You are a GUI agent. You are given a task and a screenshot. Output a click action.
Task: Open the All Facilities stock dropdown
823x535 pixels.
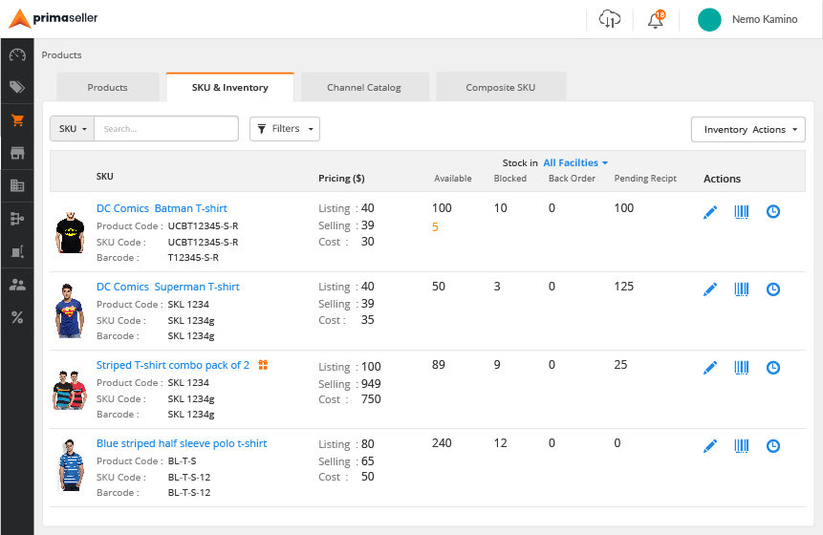point(575,163)
